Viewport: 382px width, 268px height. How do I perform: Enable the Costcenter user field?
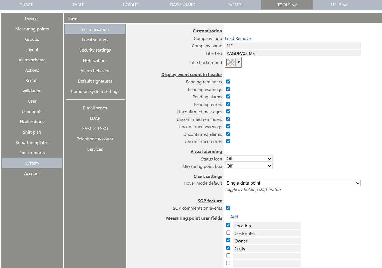coord(228,232)
